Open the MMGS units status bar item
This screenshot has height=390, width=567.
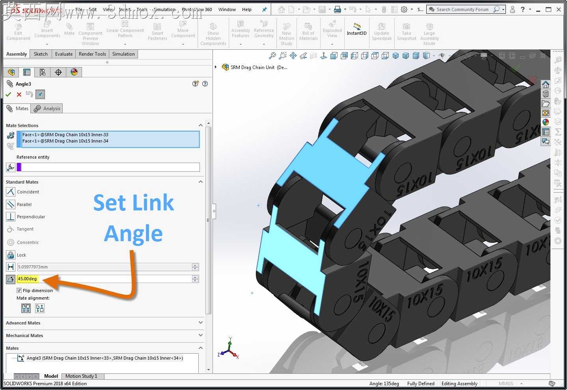506,383
